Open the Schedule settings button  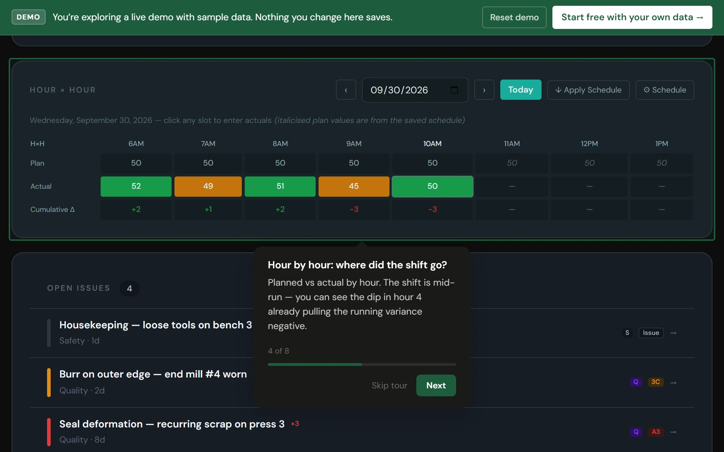click(x=665, y=90)
